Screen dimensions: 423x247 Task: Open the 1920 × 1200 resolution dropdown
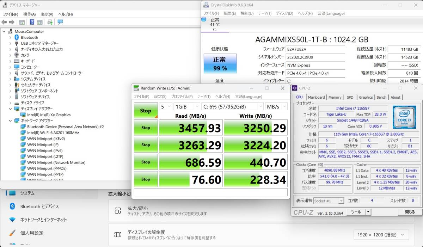coord(381,235)
